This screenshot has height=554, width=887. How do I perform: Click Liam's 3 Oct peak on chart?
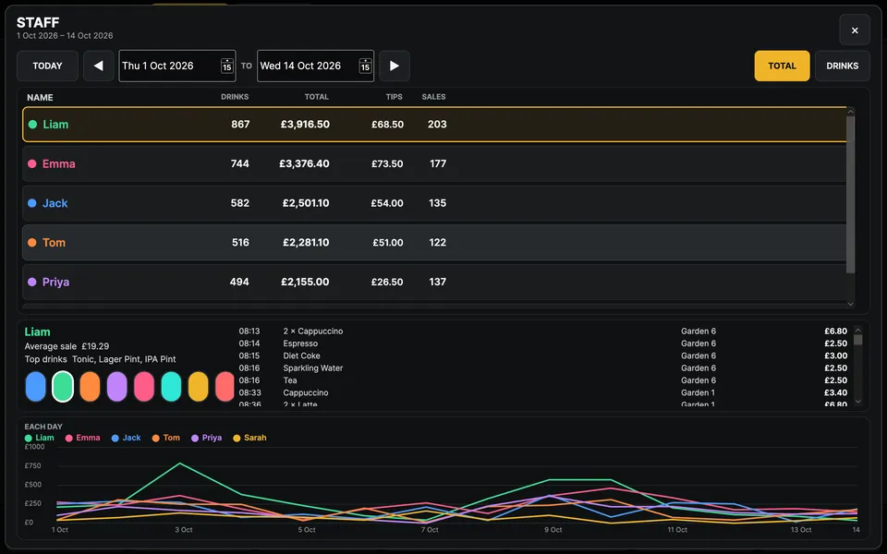(x=180, y=464)
